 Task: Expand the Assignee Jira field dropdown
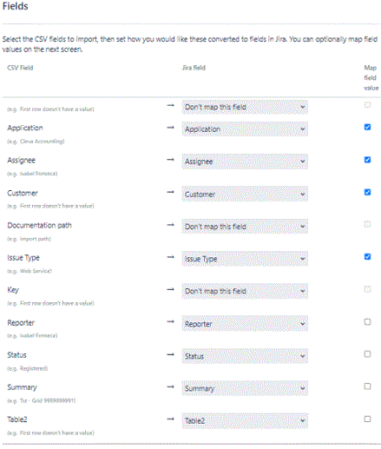coord(245,162)
